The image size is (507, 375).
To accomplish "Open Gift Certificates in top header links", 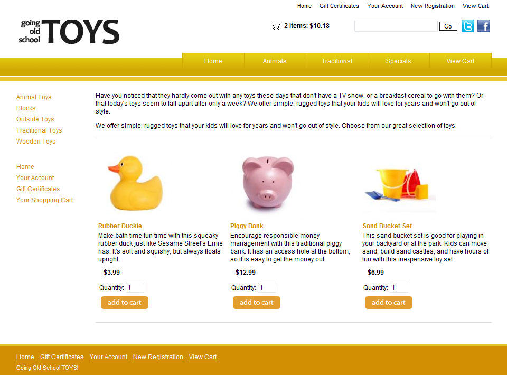I will click(x=339, y=6).
